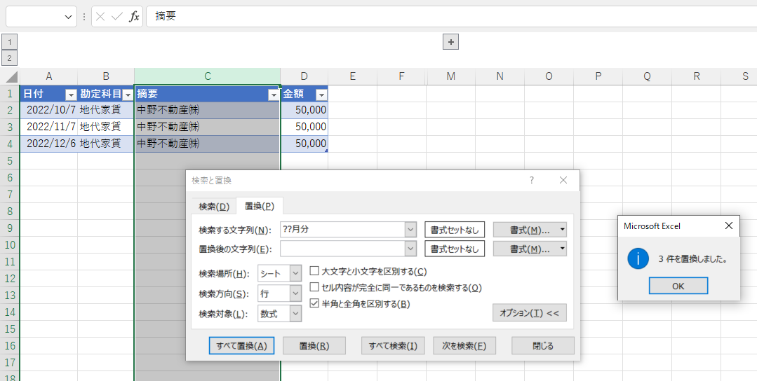Viewport: 757px width, 381px height.
Task: Expand grouped columns with the plus button
Action: pyautogui.click(x=450, y=42)
